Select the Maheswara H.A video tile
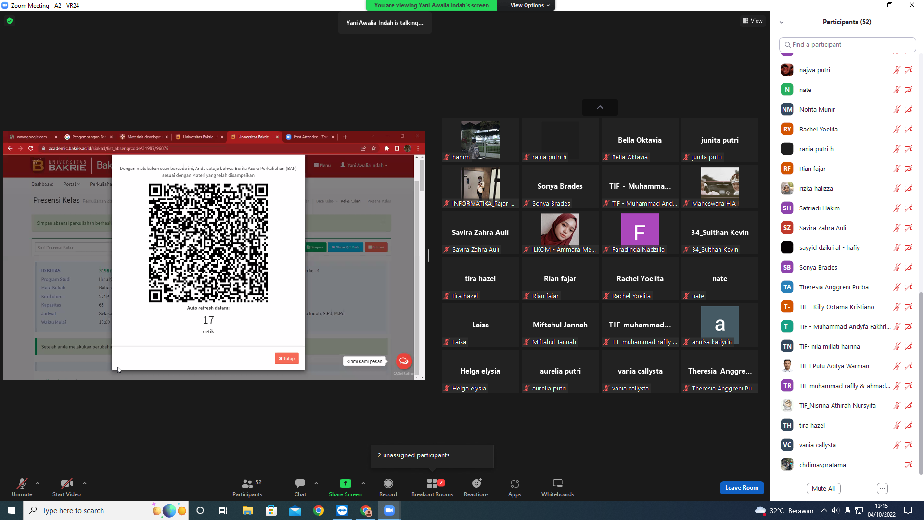 pyautogui.click(x=720, y=186)
